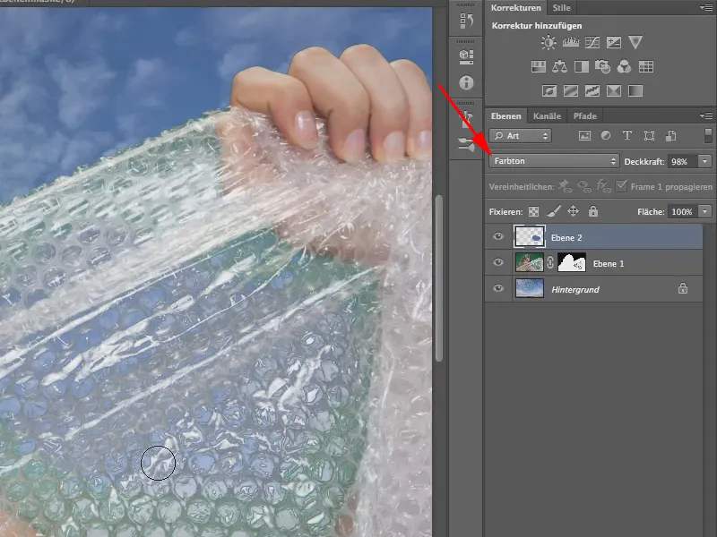Switch to the Stile tab
The height and width of the screenshot is (537, 717).
pos(561,8)
